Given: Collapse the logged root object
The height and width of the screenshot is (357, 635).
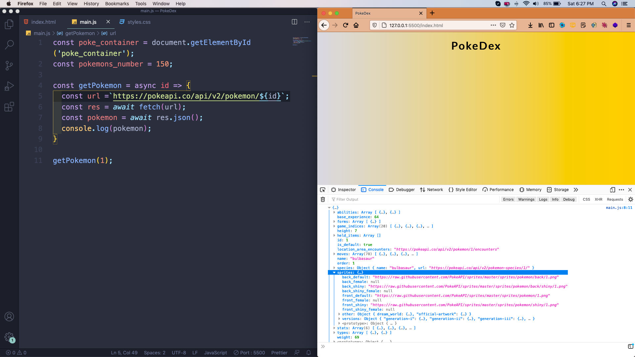Looking at the screenshot, I should pos(329,208).
